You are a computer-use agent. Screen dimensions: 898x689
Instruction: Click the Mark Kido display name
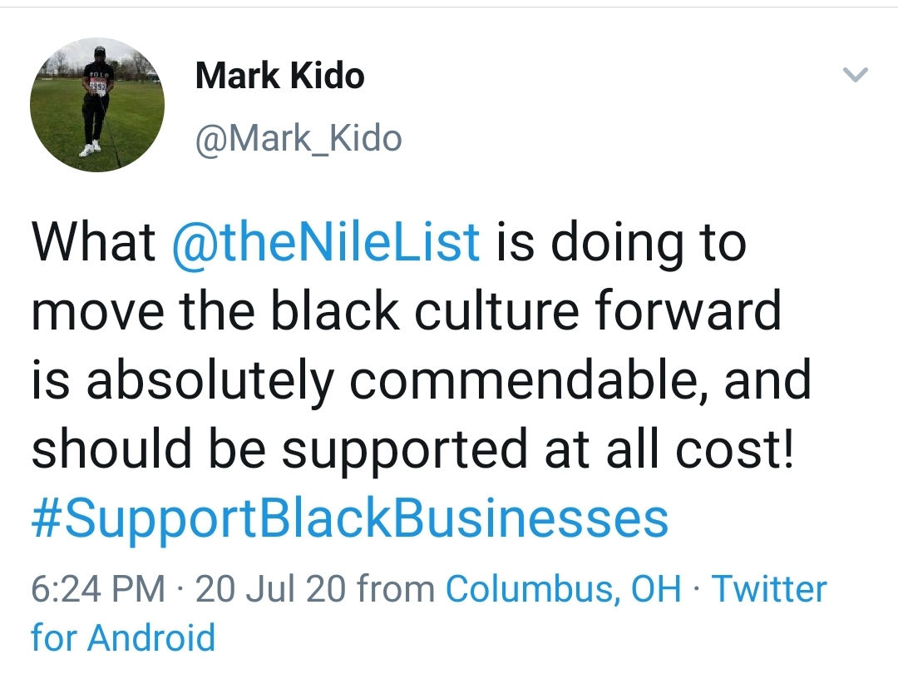coord(280,76)
